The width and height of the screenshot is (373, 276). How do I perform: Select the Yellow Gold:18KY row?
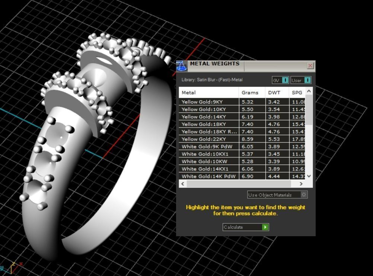point(242,124)
